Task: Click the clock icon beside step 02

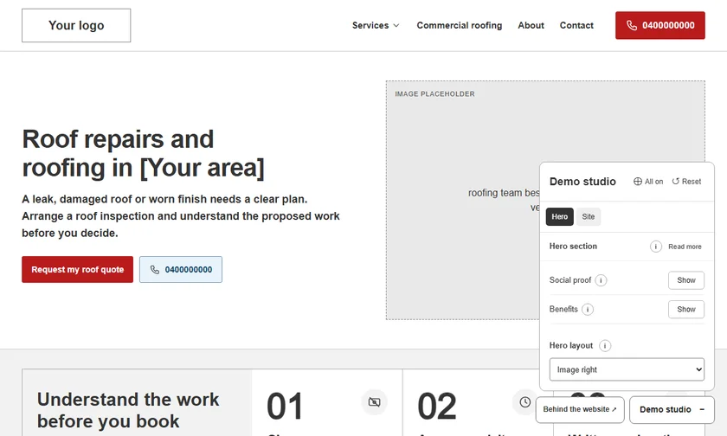Action: point(524,402)
